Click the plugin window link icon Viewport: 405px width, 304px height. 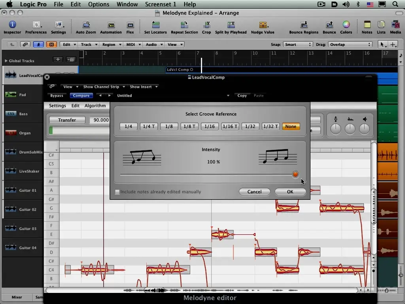tap(52, 86)
